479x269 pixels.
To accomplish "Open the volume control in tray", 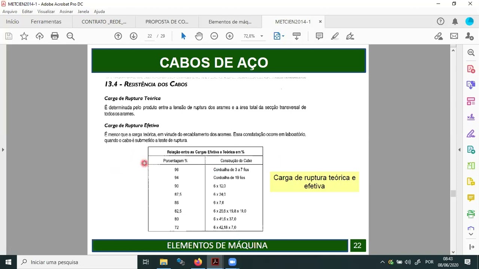I will pyautogui.click(x=408, y=262).
